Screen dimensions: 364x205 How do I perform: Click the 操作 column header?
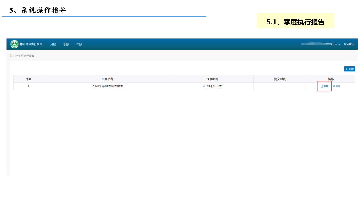(331, 79)
